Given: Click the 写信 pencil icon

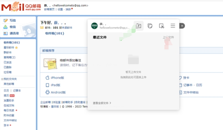Looking at the screenshot, I should click(x=5, y=20).
